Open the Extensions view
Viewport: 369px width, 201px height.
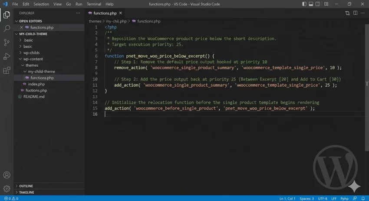(7, 70)
